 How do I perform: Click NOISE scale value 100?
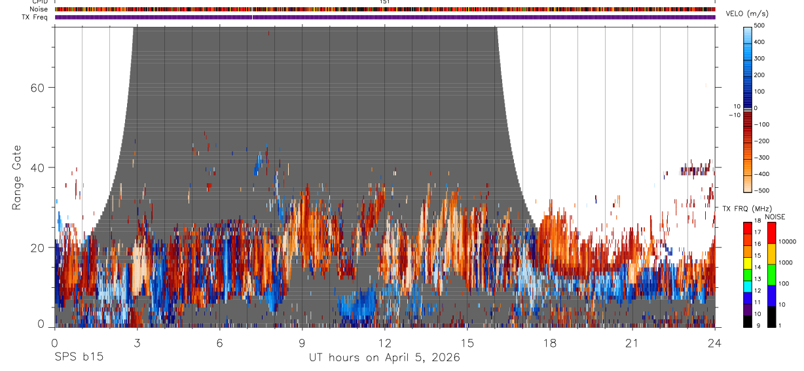(x=784, y=284)
